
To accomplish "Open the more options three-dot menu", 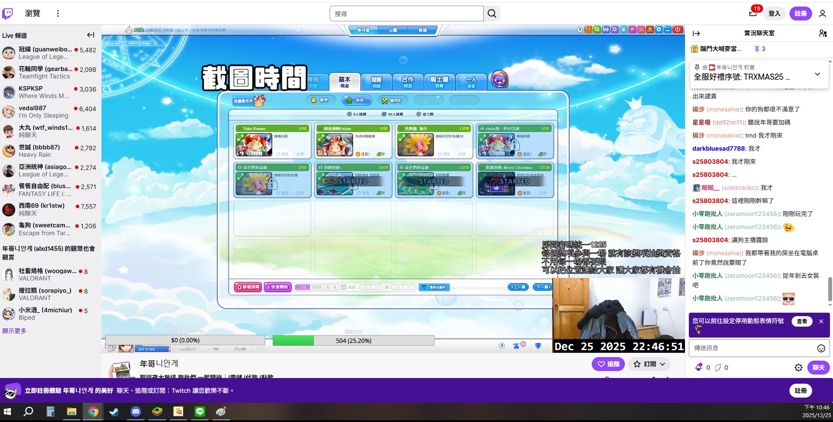I will coord(57,14).
